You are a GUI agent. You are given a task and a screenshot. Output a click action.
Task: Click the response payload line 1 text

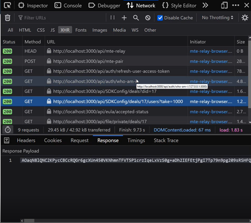pyautogui.click(x=136, y=160)
